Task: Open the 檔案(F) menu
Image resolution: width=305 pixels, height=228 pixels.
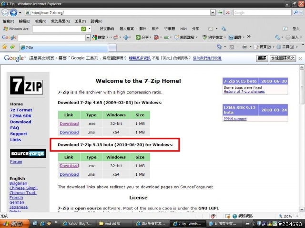Action: click(8, 21)
